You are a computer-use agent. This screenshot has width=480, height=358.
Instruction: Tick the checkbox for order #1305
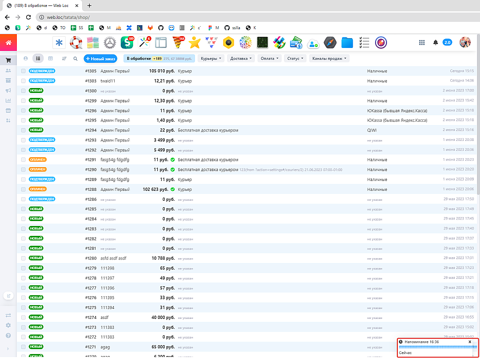pos(23,71)
